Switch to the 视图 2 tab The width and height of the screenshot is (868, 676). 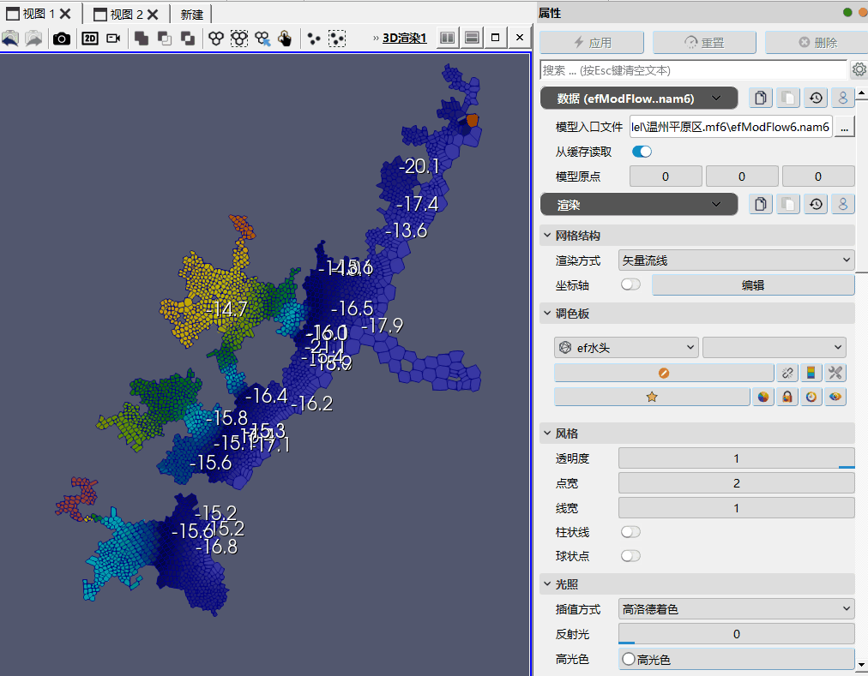click(118, 14)
